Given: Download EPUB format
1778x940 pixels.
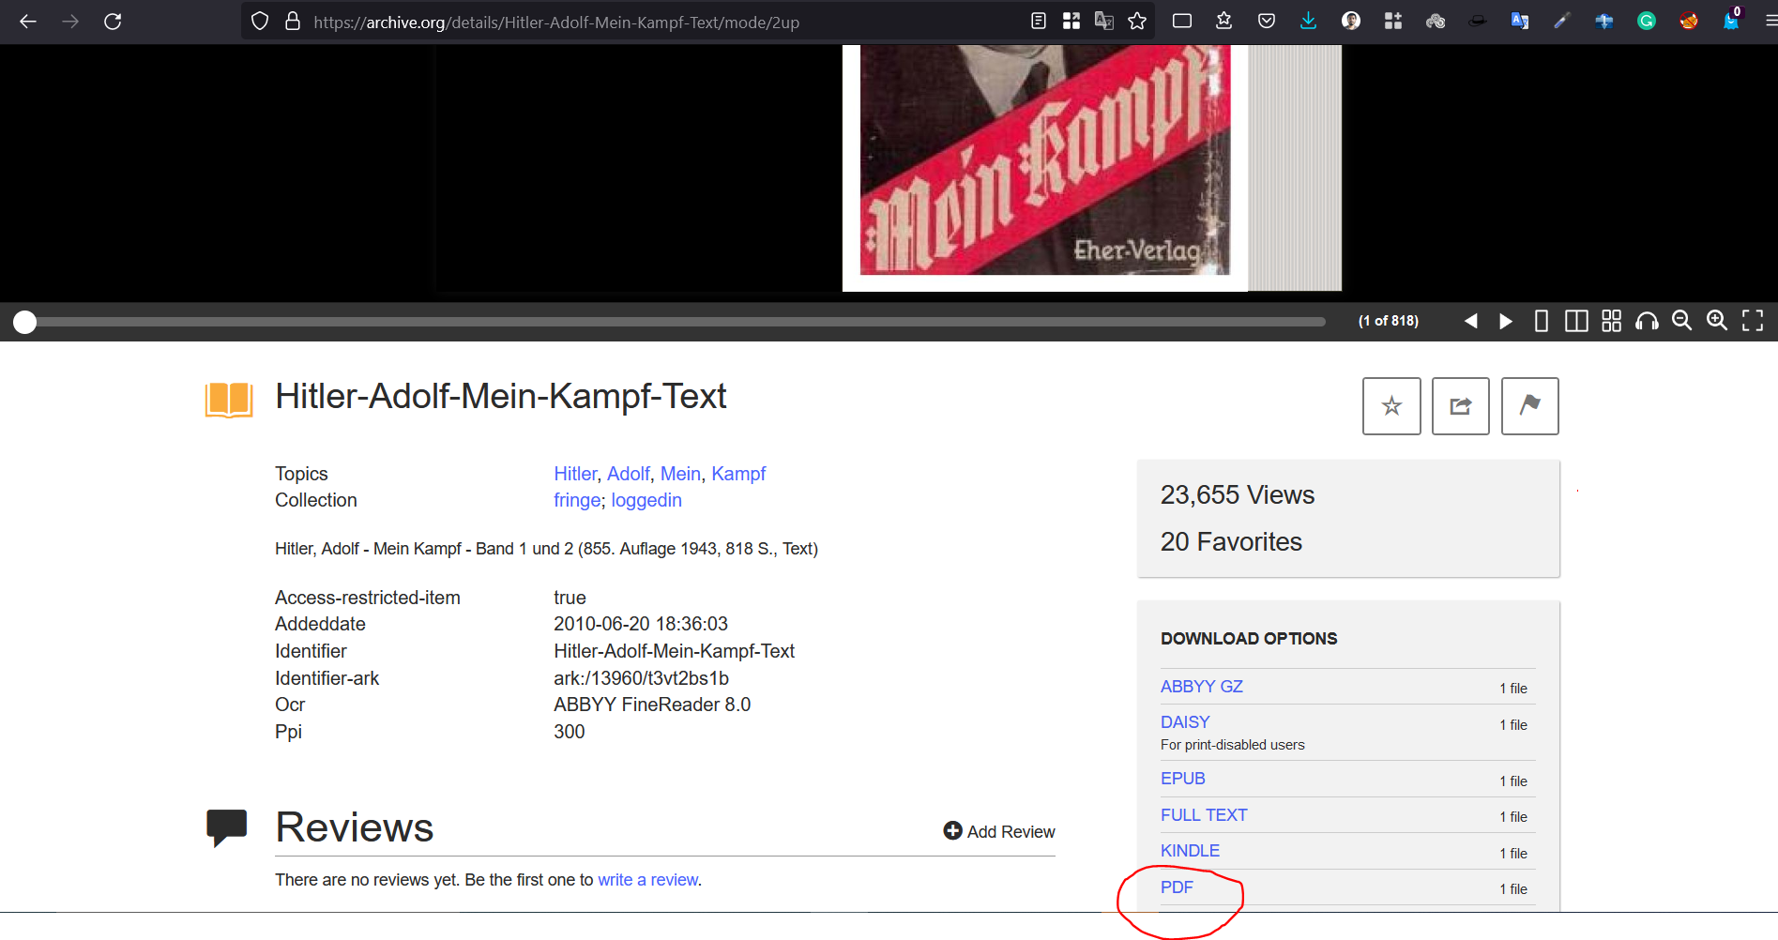Looking at the screenshot, I should tap(1182, 779).
